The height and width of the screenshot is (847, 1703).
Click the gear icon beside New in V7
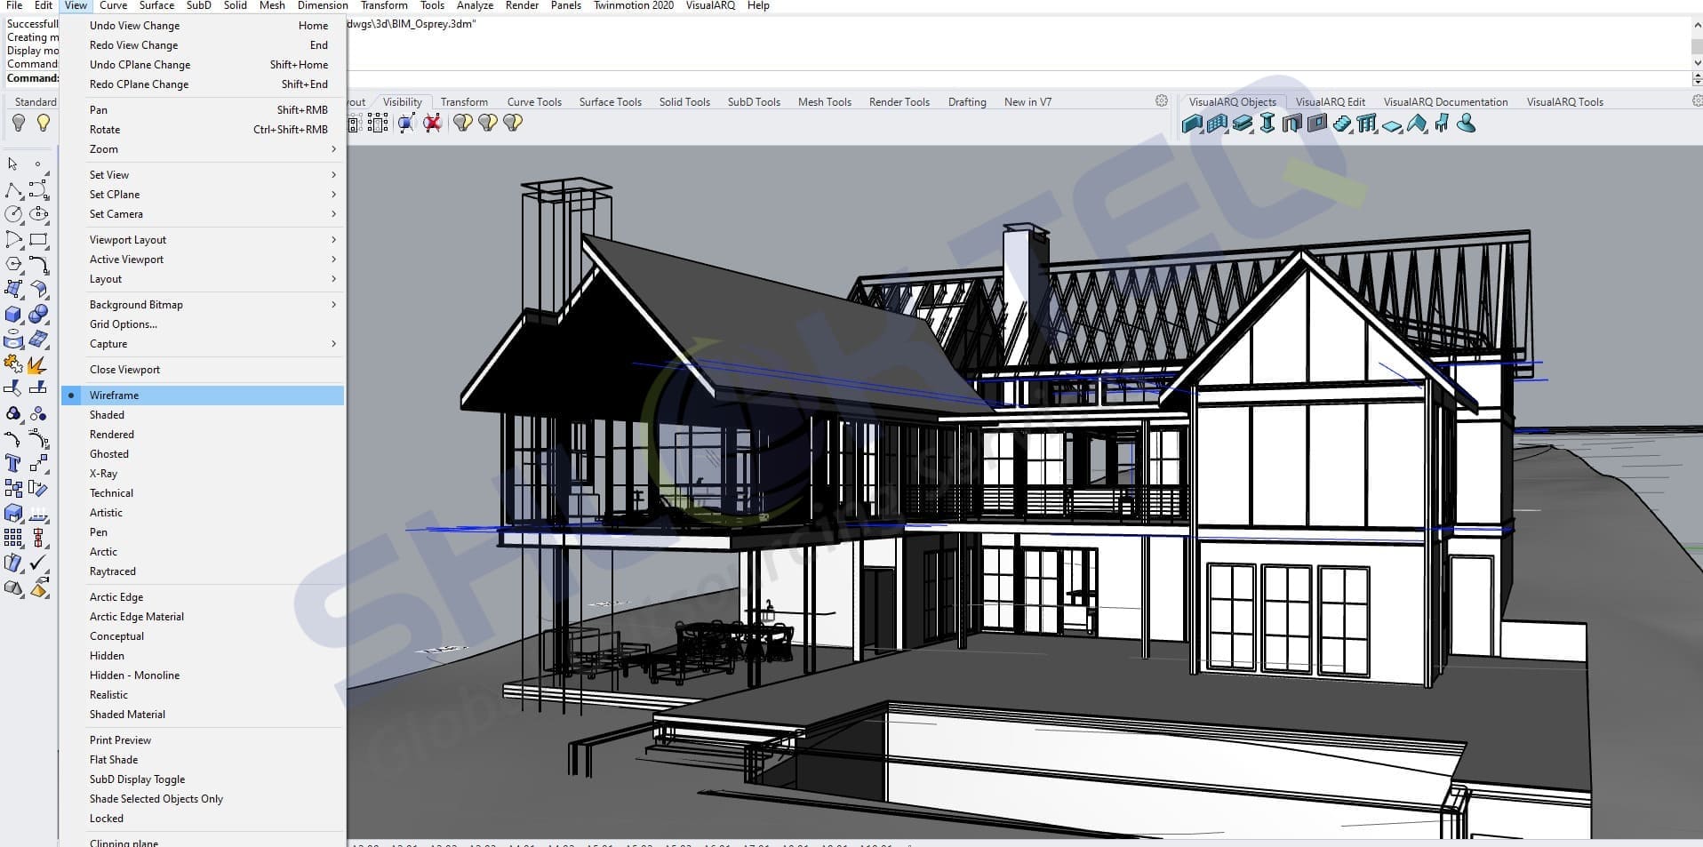1161,100
